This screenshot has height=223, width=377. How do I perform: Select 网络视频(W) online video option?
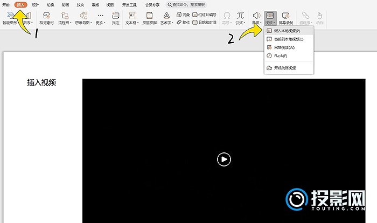click(289, 47)
